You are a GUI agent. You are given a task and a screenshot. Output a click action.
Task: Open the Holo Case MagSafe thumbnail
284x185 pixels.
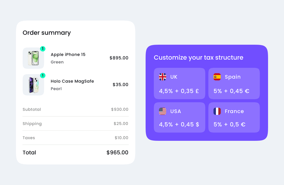(x=33, y=85)
